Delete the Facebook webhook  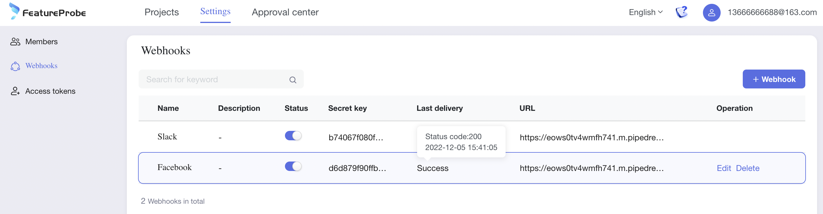click(x=747, y=168)
